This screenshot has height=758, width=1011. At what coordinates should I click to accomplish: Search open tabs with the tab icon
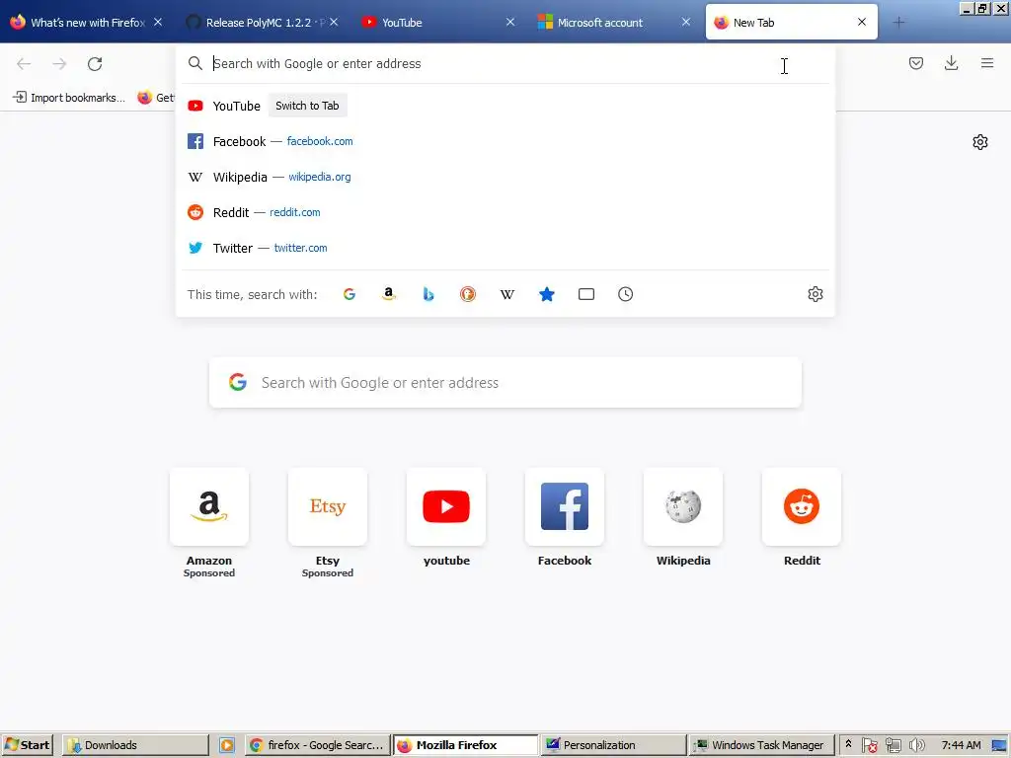click(586, 294)
